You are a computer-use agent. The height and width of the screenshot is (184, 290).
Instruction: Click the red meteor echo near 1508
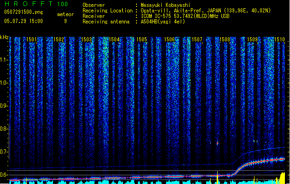click(x=218, y=143)
